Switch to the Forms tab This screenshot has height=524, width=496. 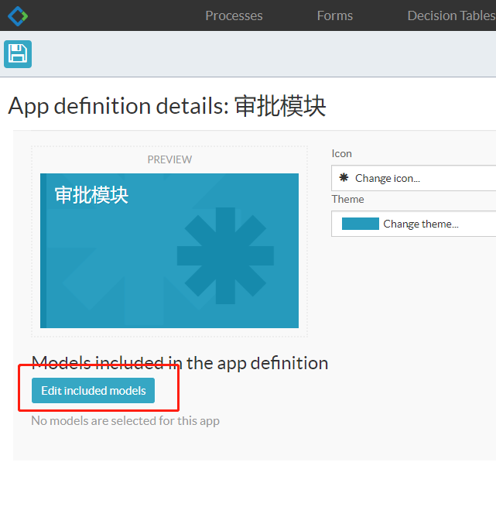pyautogui.click(x=334, y=15)
